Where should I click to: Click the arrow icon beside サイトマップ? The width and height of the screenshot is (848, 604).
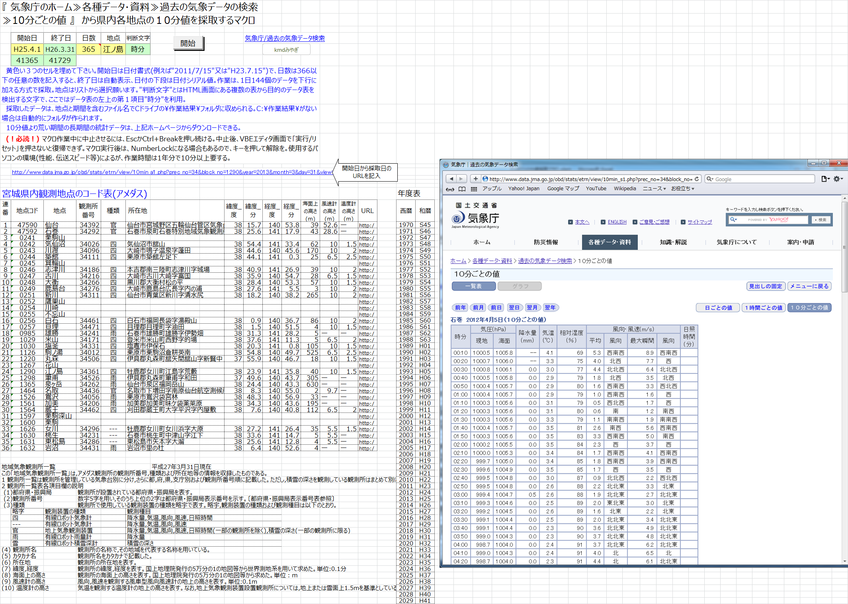click(x=683, y=222)
